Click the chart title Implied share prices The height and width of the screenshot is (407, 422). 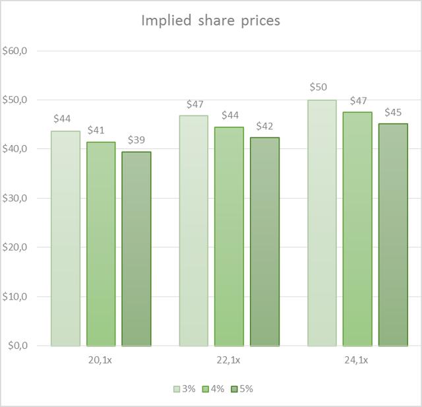click(x=211, y=20)
